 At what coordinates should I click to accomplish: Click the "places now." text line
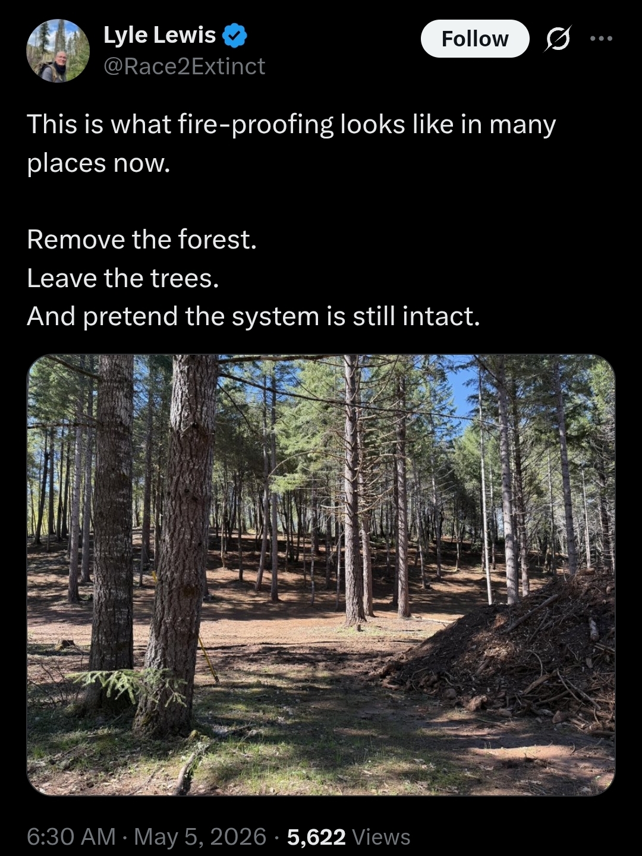[x=99, y=163]
